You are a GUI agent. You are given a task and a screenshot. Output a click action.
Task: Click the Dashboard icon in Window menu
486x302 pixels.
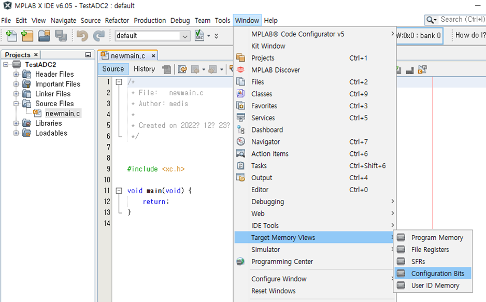[240, 130]
